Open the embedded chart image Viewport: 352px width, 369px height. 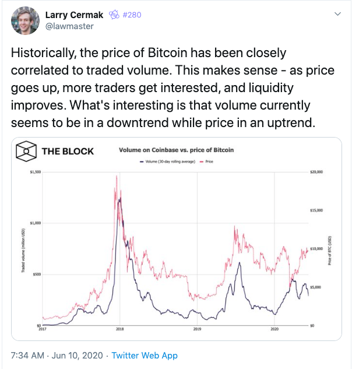click(177, 239)
